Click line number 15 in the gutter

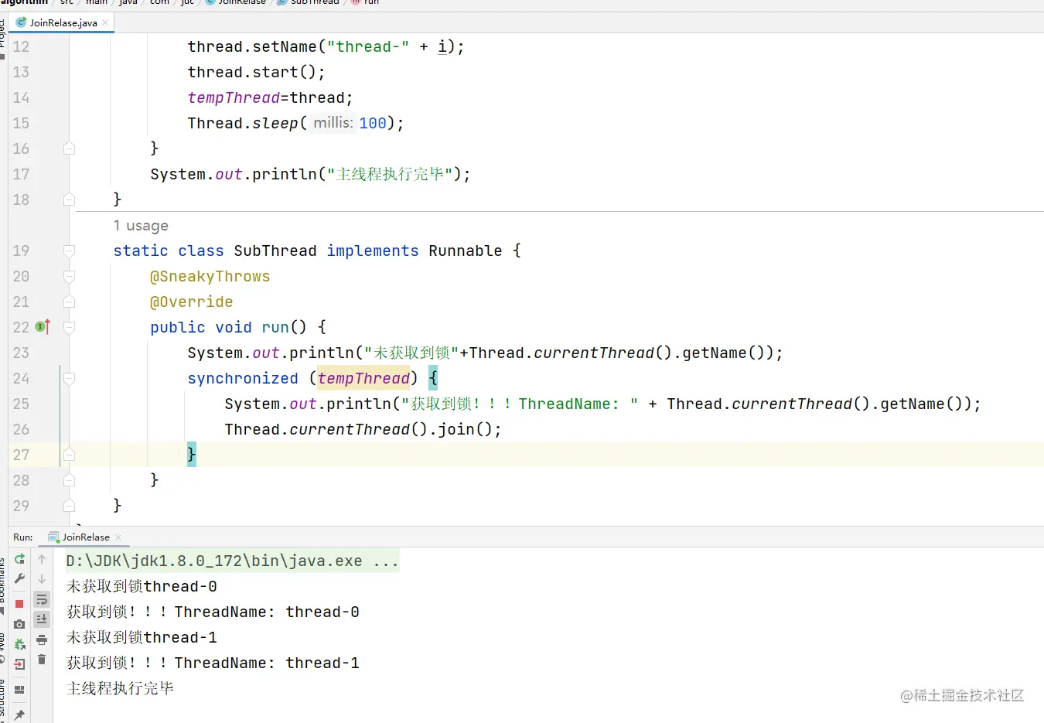click(21, 123)
